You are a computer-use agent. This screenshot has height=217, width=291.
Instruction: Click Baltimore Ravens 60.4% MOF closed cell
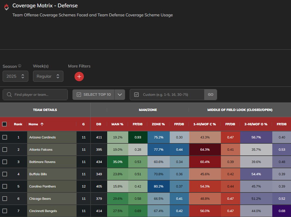(205, 162)
